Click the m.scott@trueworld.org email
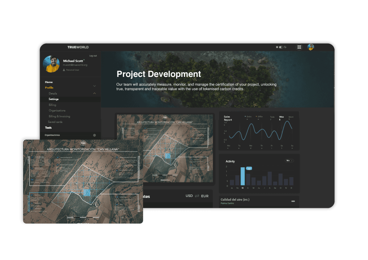This screenshot has width=368, height=260. [75, 65]
